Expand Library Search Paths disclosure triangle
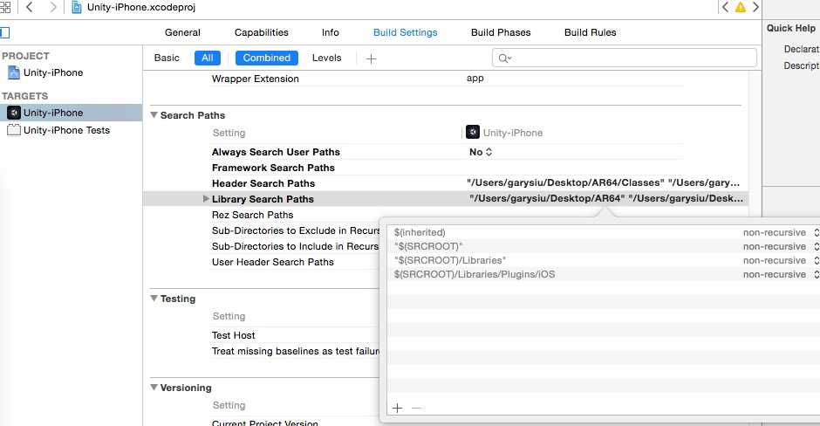The width and height of the screenshot is (820, 426). [206, 199]
